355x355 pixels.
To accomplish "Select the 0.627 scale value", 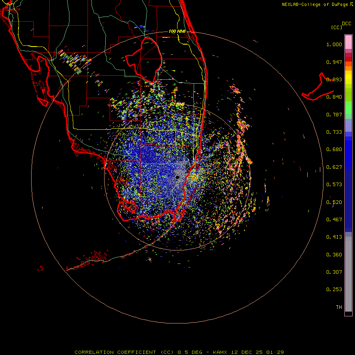I will 334,167.
